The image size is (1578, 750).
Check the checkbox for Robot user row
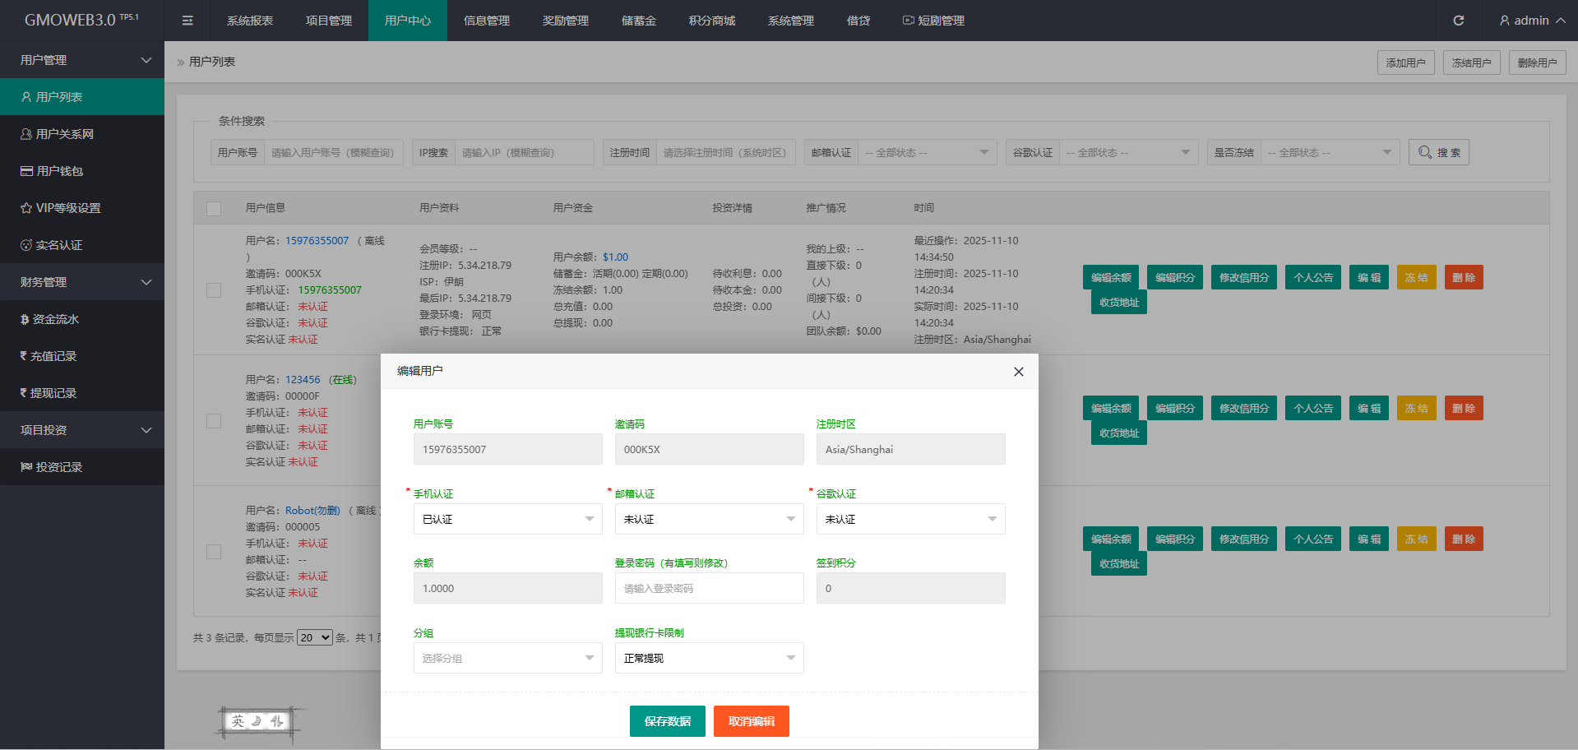[x=214, y=552]
